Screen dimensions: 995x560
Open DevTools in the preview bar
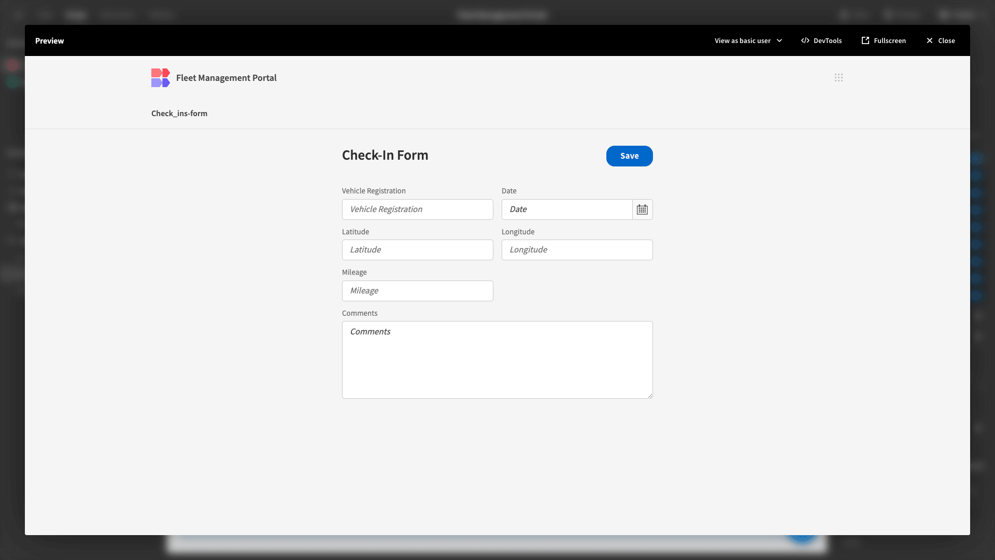[821, 40]
